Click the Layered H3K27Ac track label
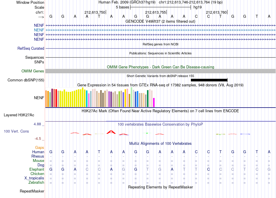Image resolution: width=276 pixels, height=198 pixels. pos(19,115)
